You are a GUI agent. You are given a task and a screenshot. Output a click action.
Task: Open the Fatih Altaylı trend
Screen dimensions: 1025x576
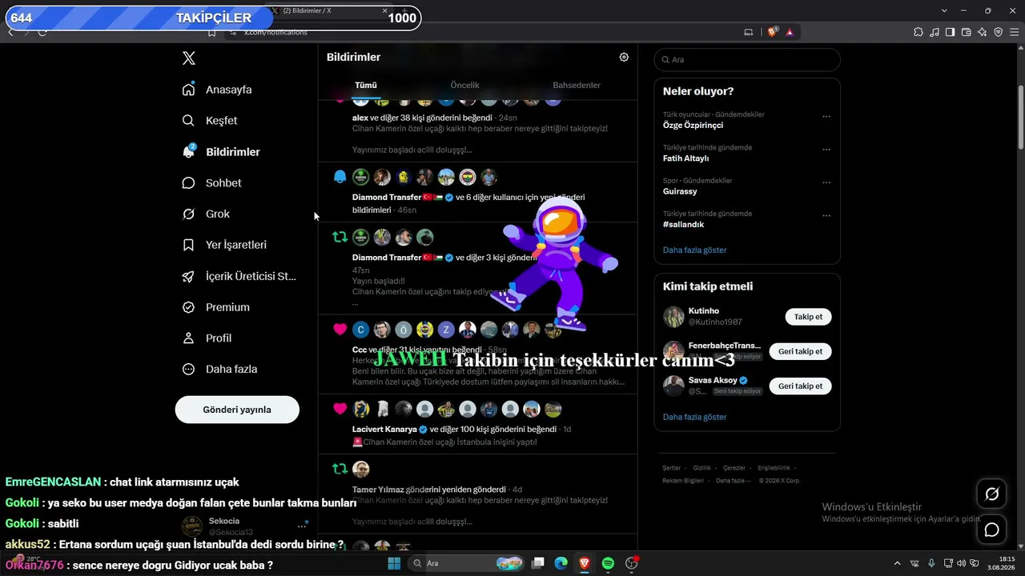[685, 158]
